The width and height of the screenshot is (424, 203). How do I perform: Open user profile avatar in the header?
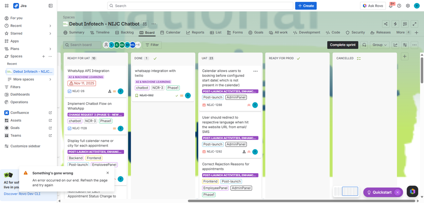click(416, 6)
